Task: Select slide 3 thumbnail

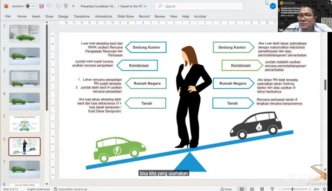Action: [24, 79]
